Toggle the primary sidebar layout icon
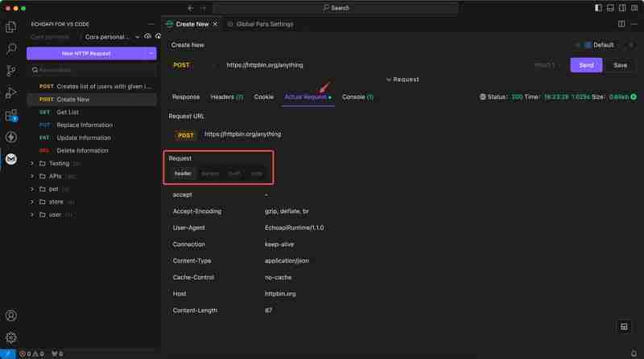This screenshot has height=359, width=644. [598, 8]
